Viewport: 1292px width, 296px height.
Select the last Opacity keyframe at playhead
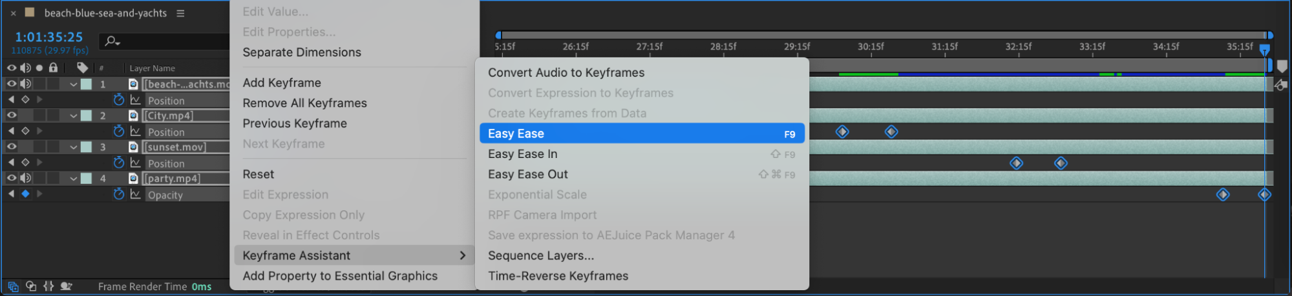(1264, 195)
